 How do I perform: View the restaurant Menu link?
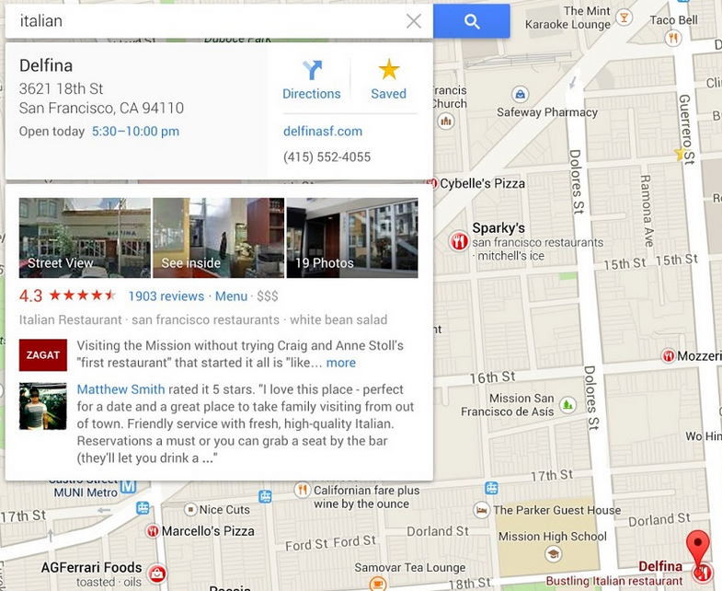[x=231, y=296]
